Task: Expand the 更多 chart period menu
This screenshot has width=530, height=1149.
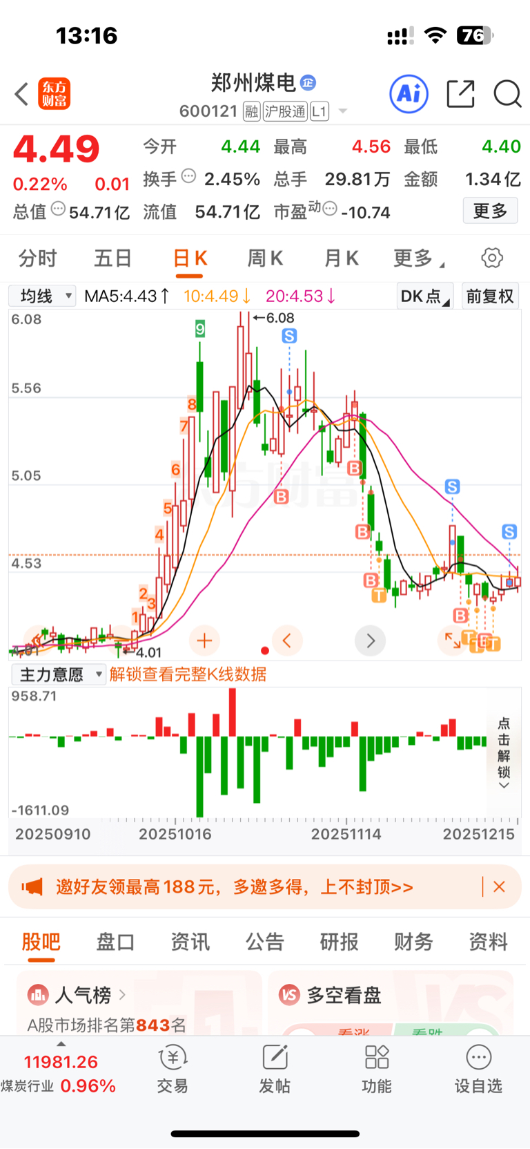Action: pyautogui.click(x=418, y=258)
